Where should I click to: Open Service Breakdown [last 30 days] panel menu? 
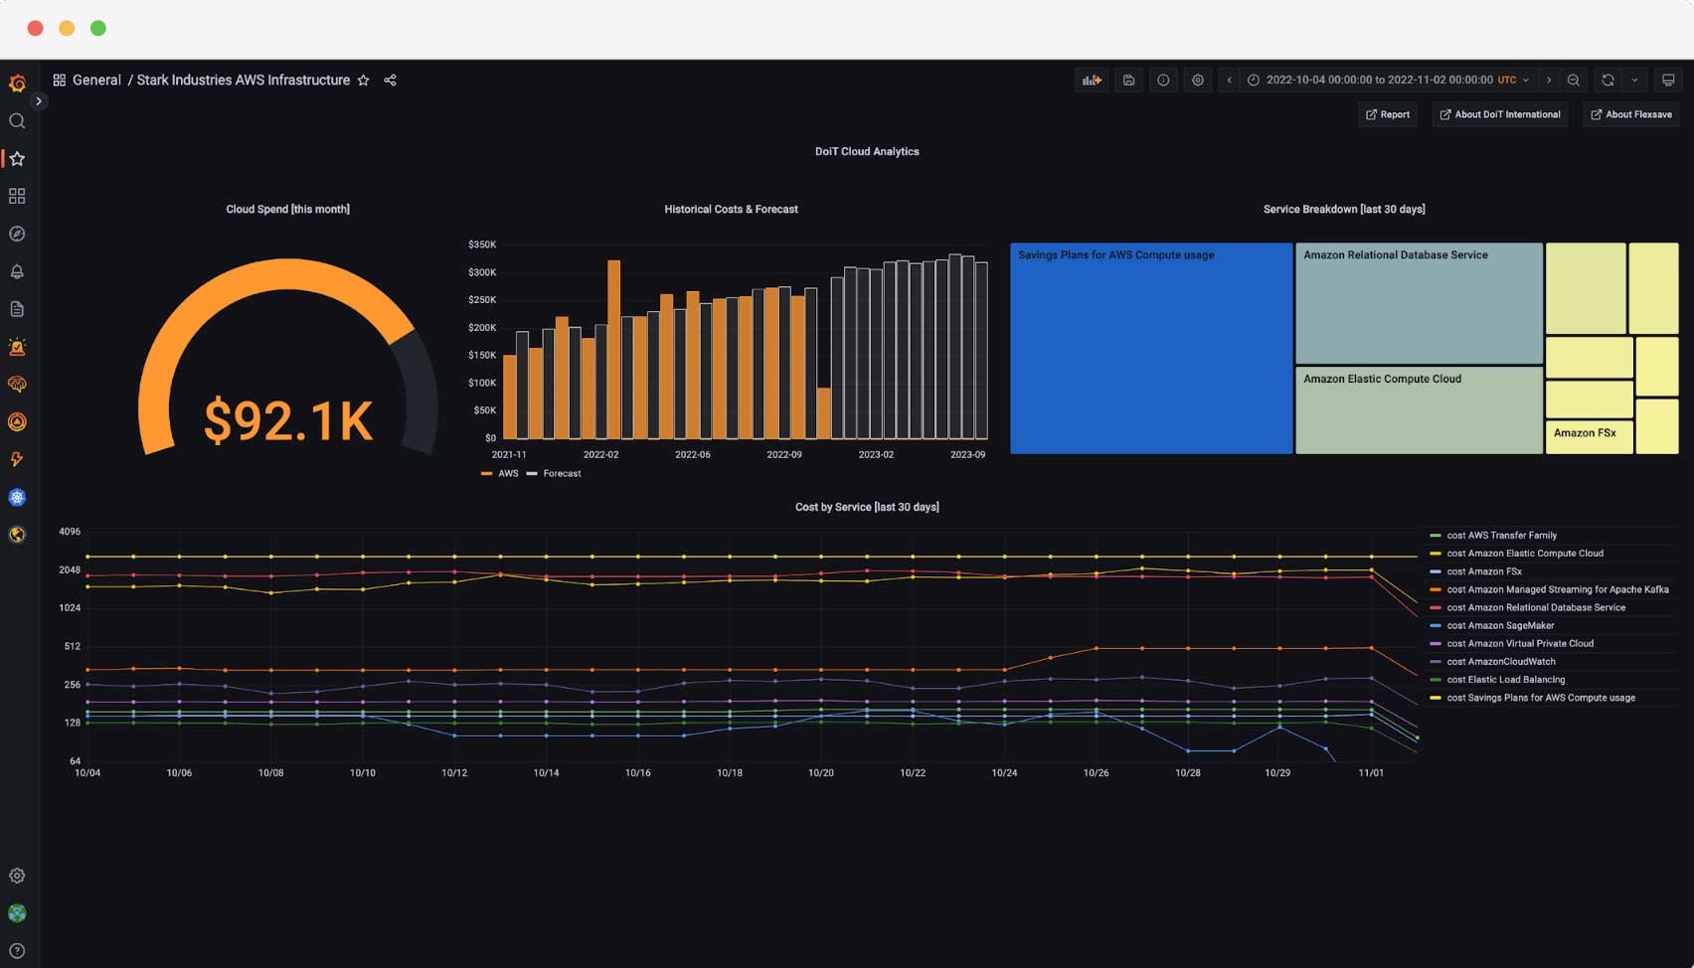[x=1344, y=210]
